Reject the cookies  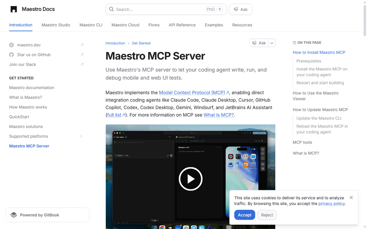pos(267,215)
